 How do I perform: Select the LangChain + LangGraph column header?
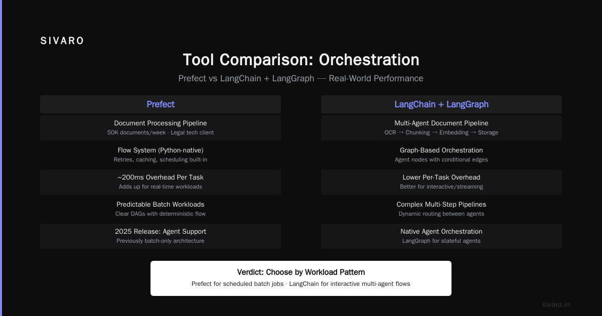[441, 104]
